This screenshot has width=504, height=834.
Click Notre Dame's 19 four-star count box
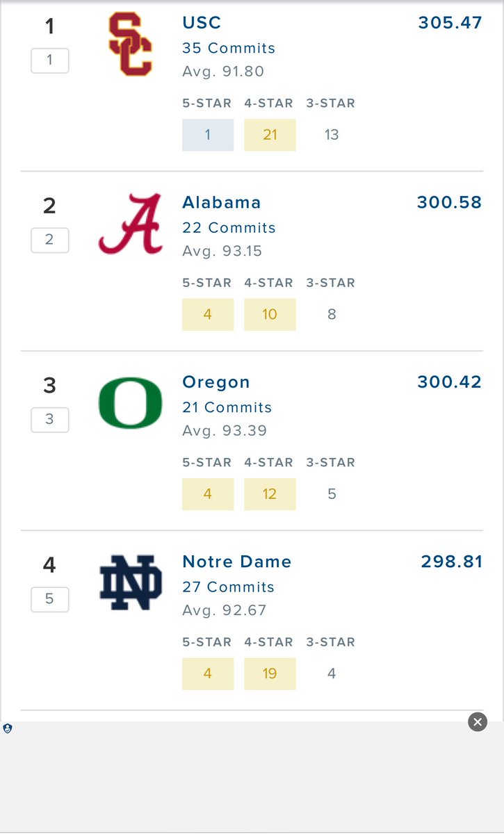[270, 673]
